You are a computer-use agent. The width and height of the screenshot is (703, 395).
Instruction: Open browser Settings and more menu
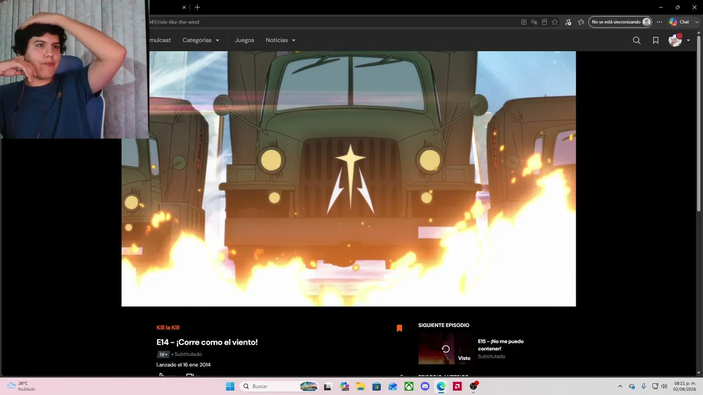tap(660, 22)
